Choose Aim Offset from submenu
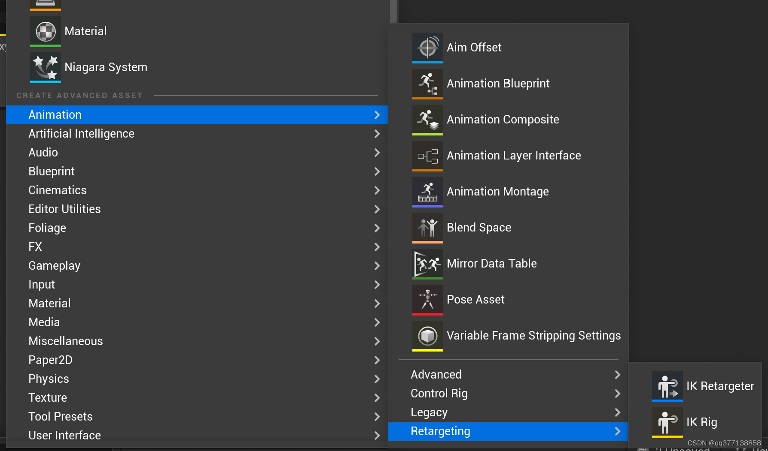Image resolution: width=768 pixels, height=451 pixels. point(509,48)
